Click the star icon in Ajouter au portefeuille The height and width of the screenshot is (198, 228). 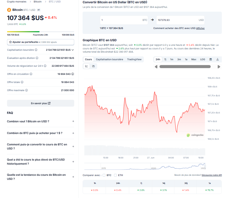tap(10, 42)
